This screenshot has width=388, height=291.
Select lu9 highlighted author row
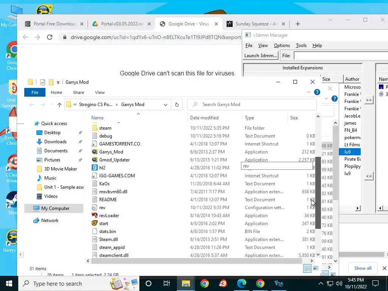350,152
